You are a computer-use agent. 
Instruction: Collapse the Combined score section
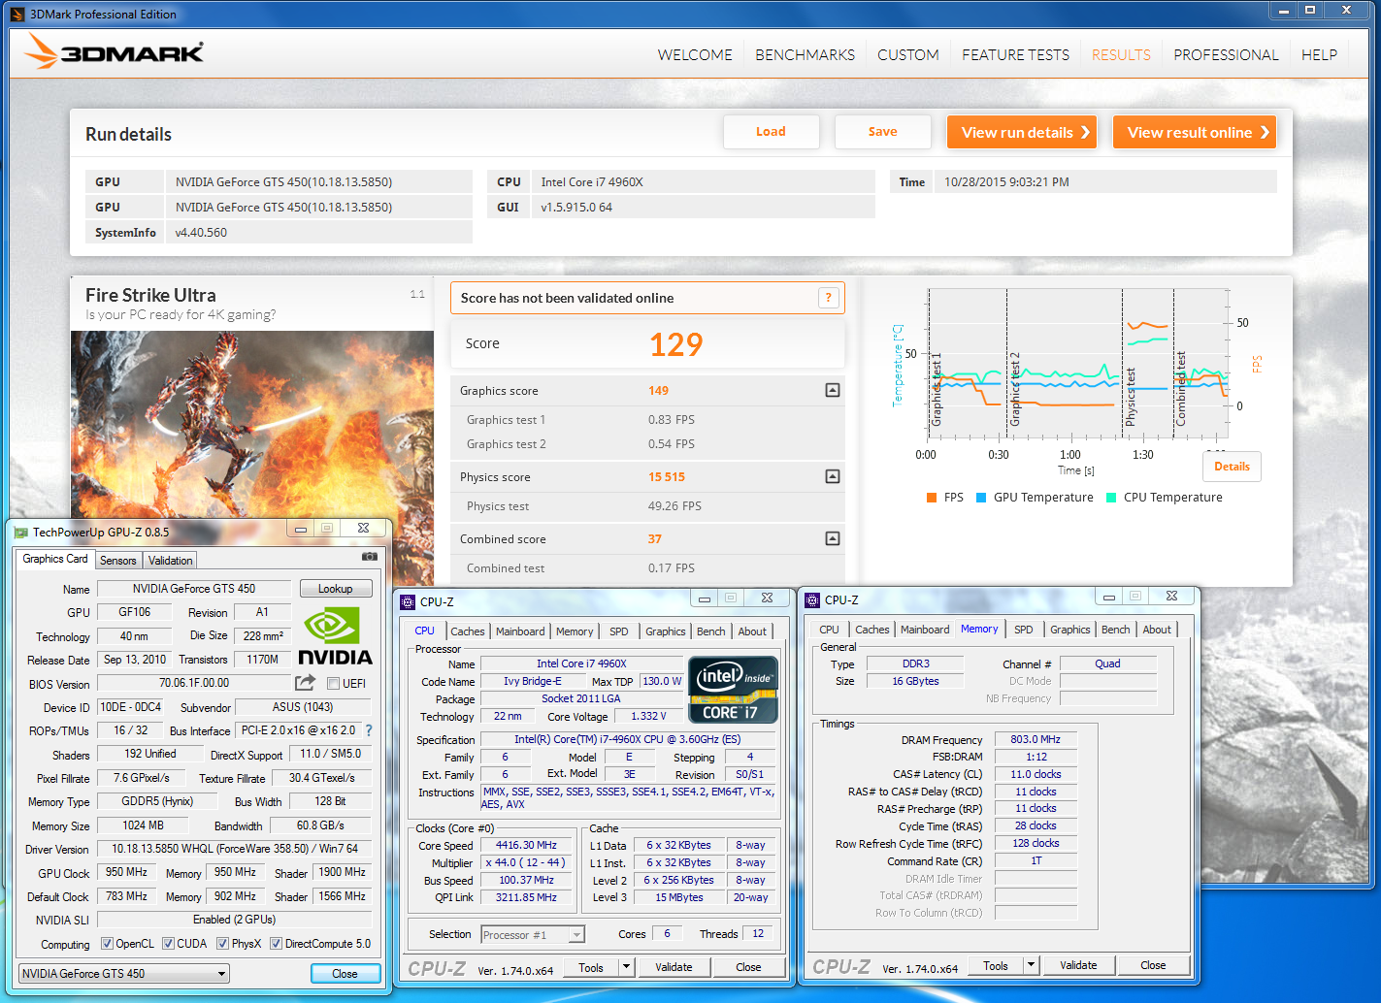pyautogui.click(x=832, y=538)
